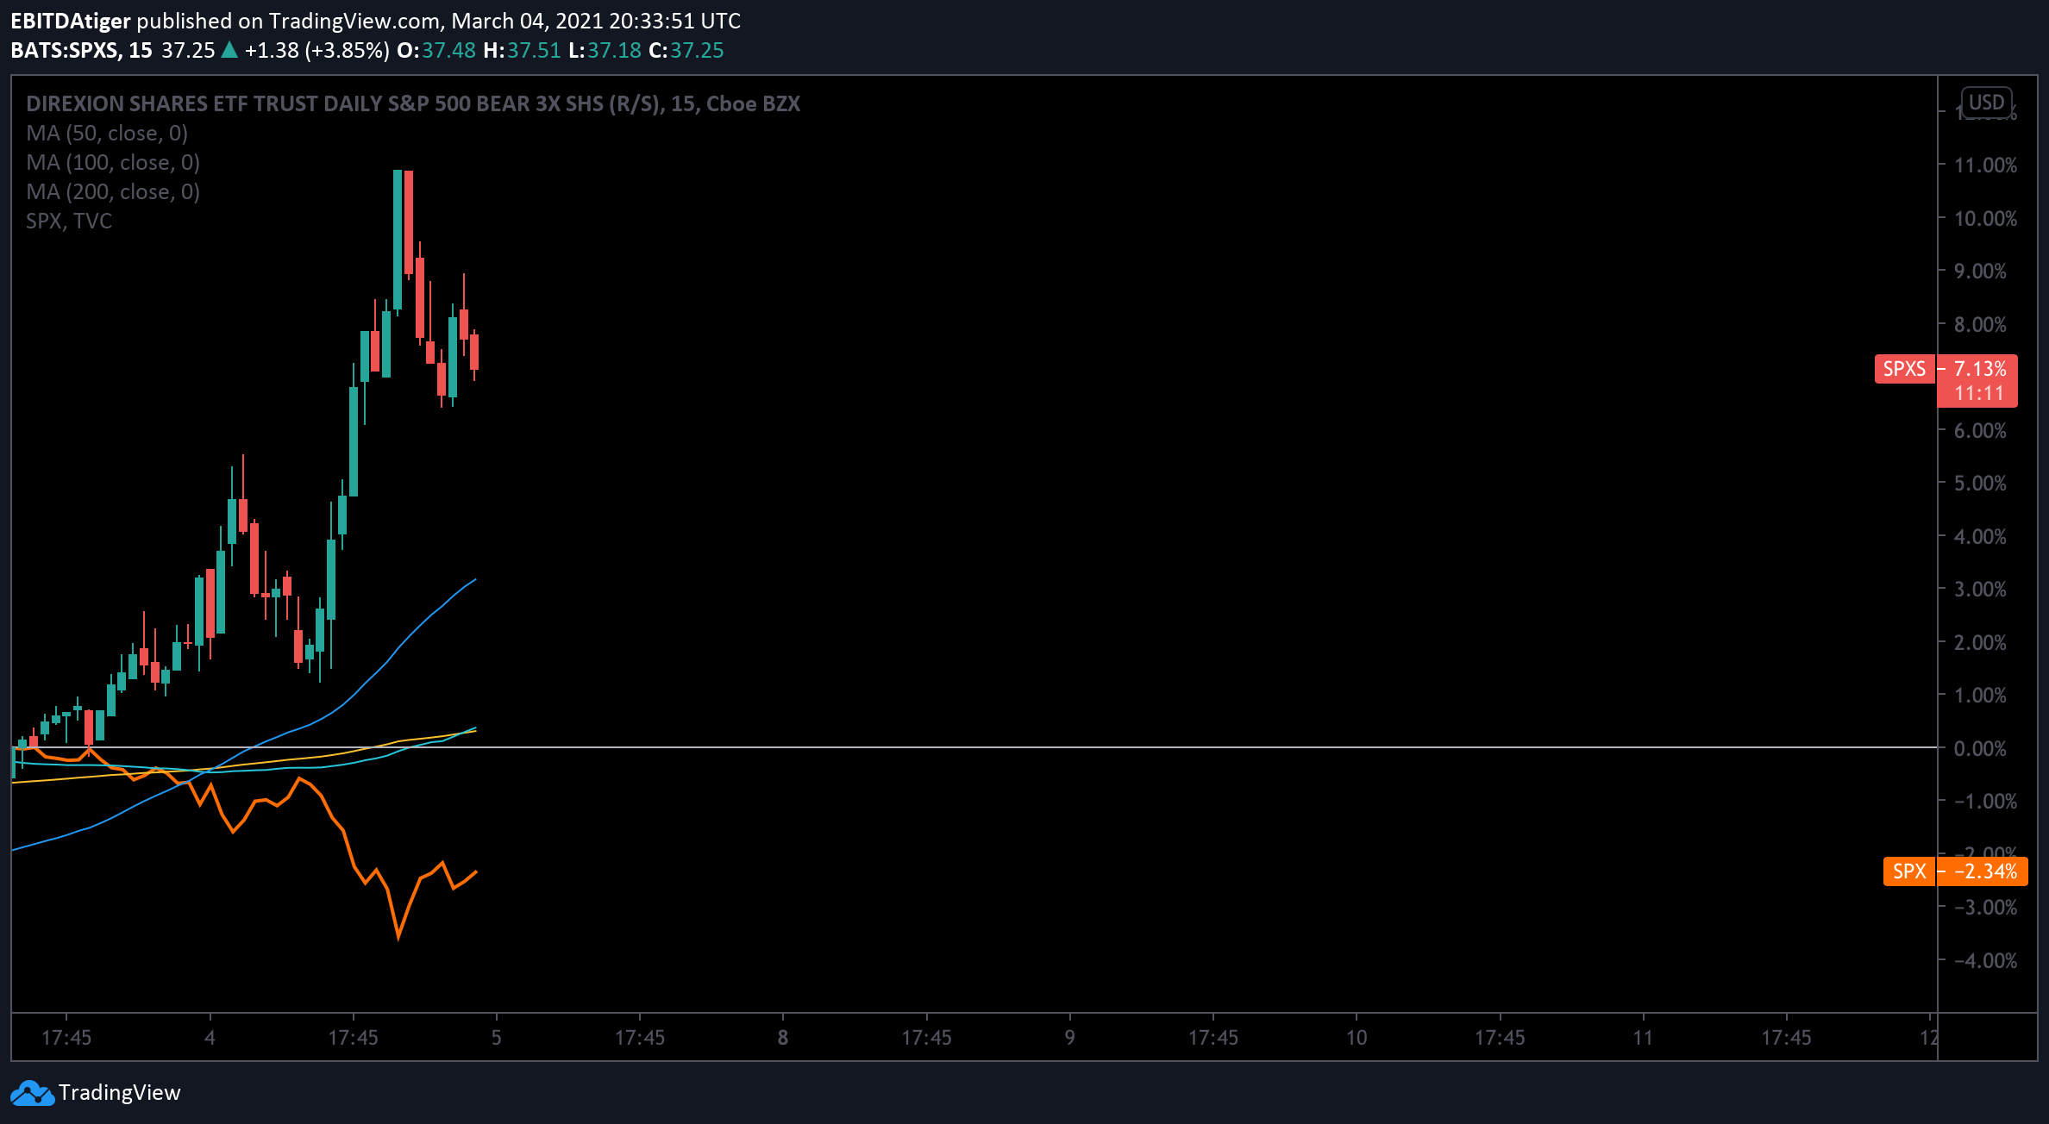Click the −4.00% price axis label
This screenshot has height=1124, width=2049.
[x=1985, y=960]
